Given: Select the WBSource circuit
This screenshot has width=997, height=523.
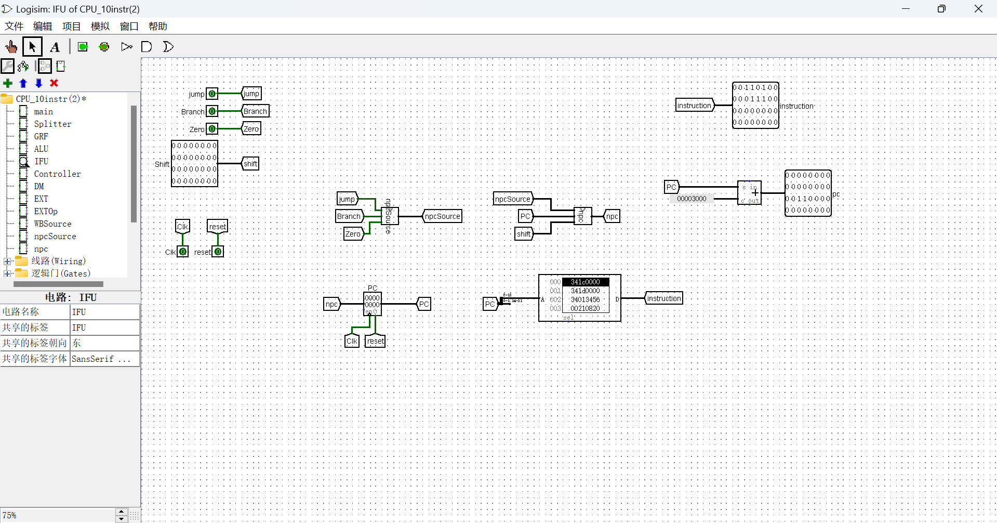Looking at the screenshot, I should coord(52,224).
